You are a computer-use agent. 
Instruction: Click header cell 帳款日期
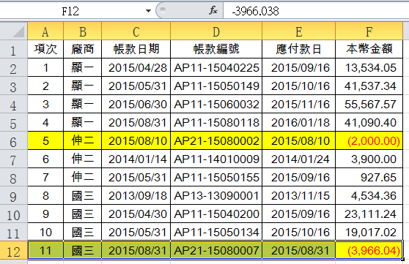point(136,49)
